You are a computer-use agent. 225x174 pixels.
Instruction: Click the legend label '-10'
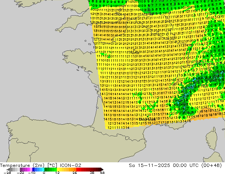(x=32, y=173)
